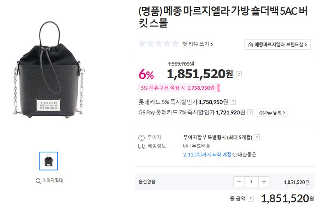Viewport: 324px width, 207px height.
Task: Select the bag thumbnail below the main image
Action: (x=49, y=161)
